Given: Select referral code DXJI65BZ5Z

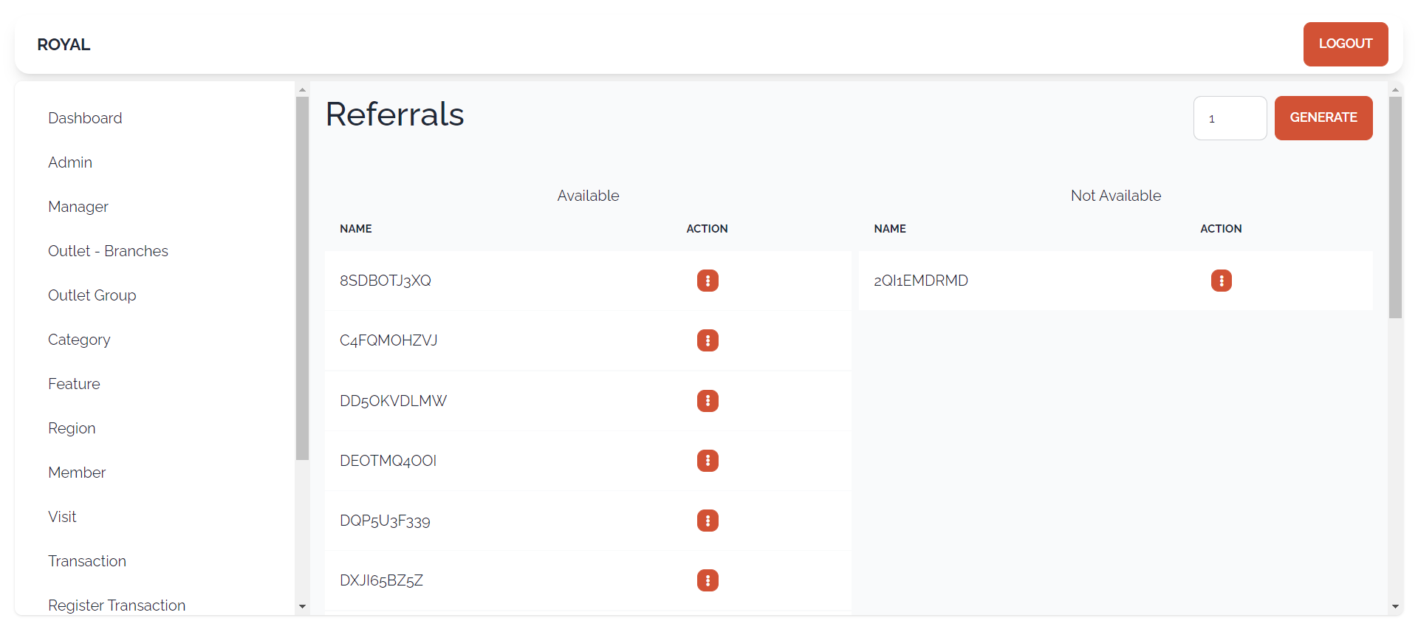Looking at the screenshot, I should pos(381,580).
